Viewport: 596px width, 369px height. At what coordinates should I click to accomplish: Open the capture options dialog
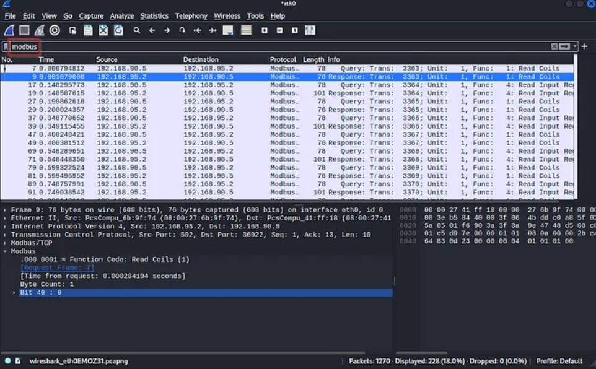pyautogui.click(x=55, y=30)
